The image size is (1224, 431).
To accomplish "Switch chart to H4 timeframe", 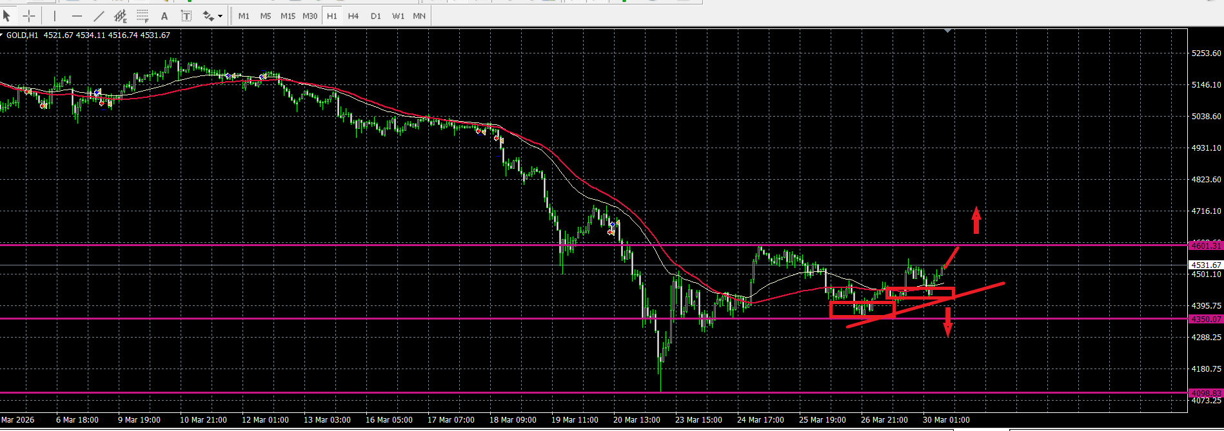I will coord(353,16).
